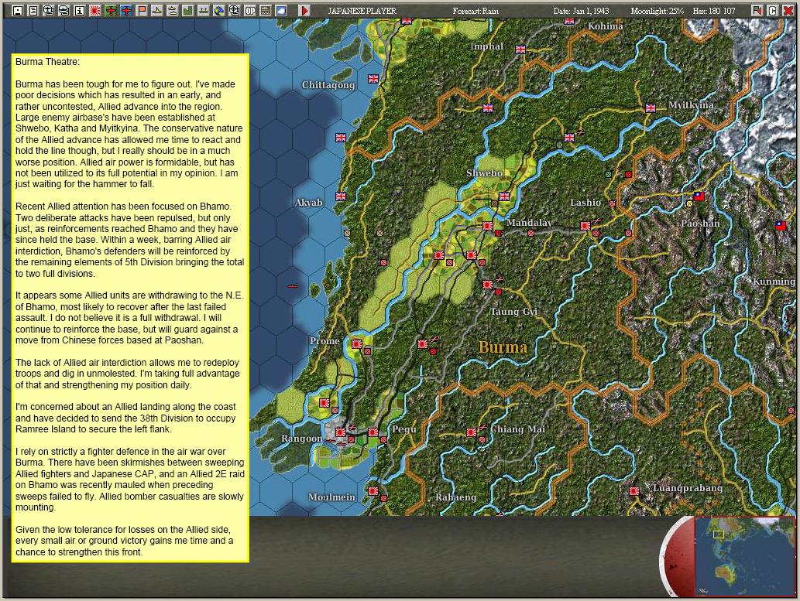The height and width of the screenshot is (601, 800).
Task: Click the Pacific overview minimap
Action: coord(745,556)
